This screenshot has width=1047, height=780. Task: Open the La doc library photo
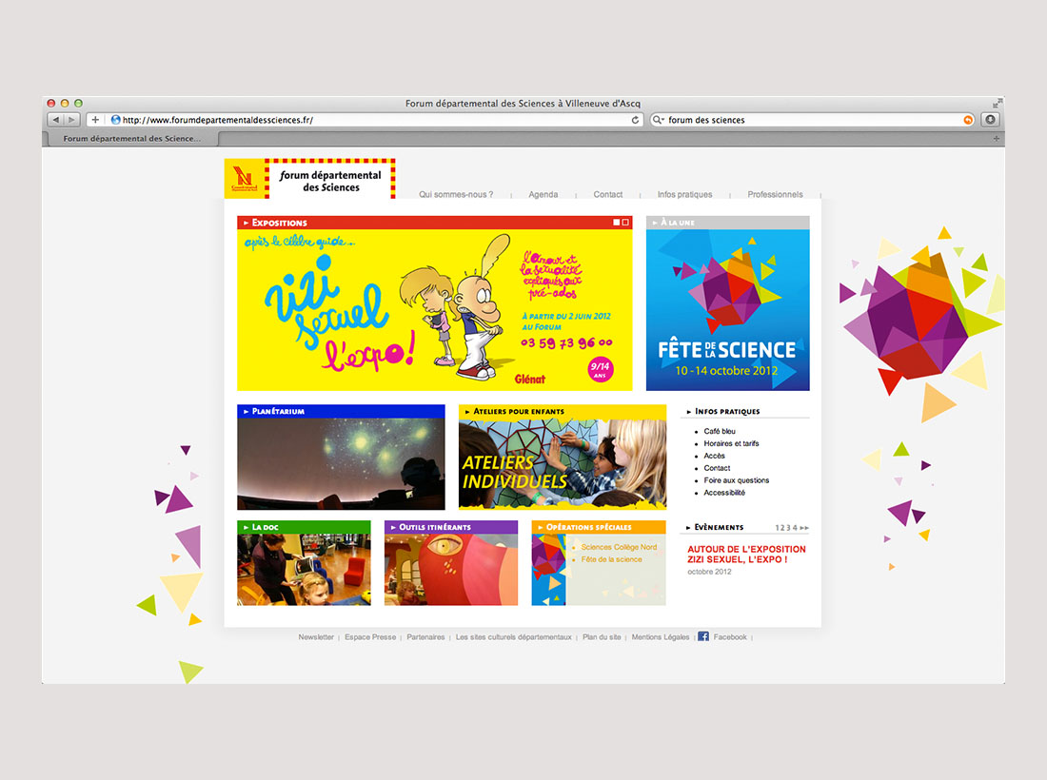click(304, 569)
